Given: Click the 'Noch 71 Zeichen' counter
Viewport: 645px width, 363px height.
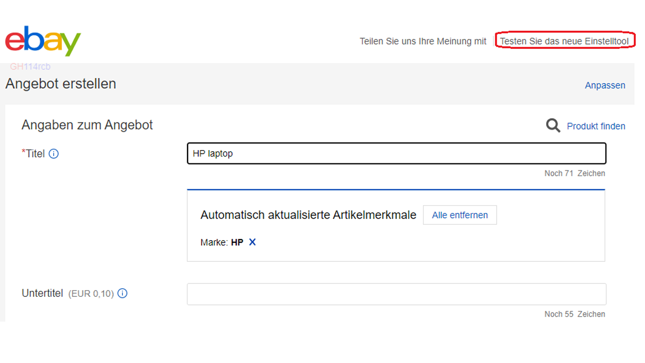Looking at the screenshot, I should pyautogui.click(x=575, y=173).
